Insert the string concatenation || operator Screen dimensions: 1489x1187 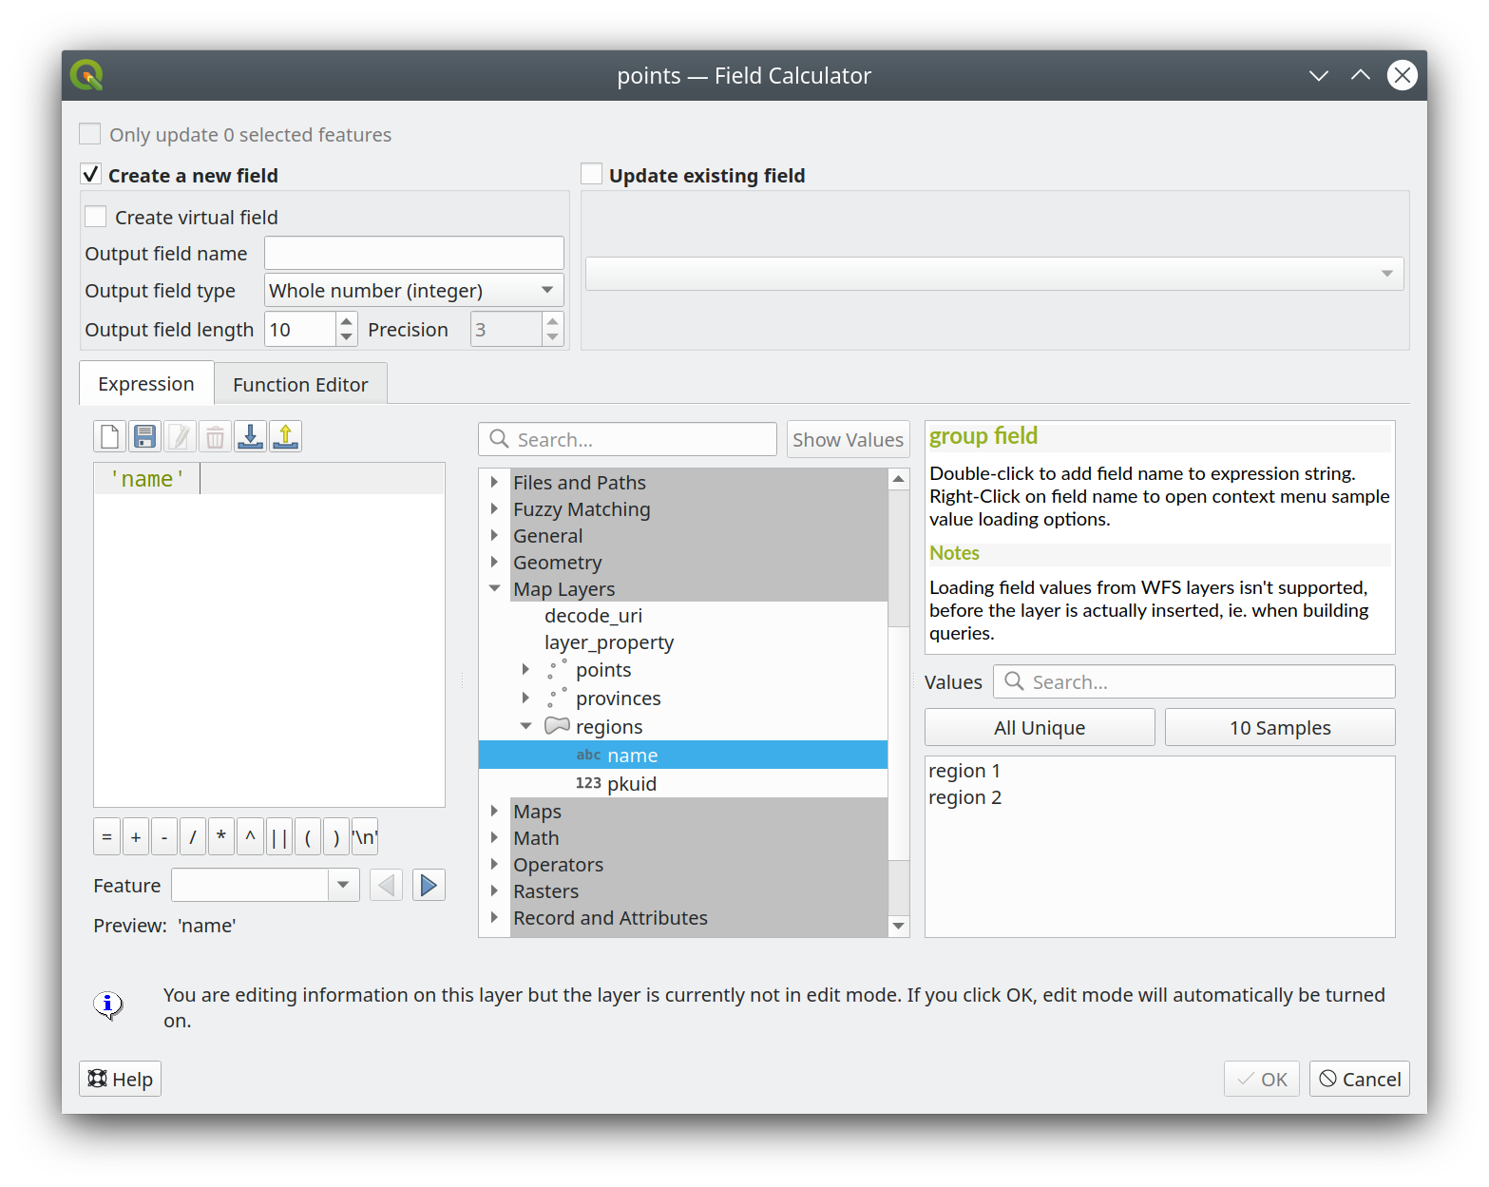click(x=279, y=837)
